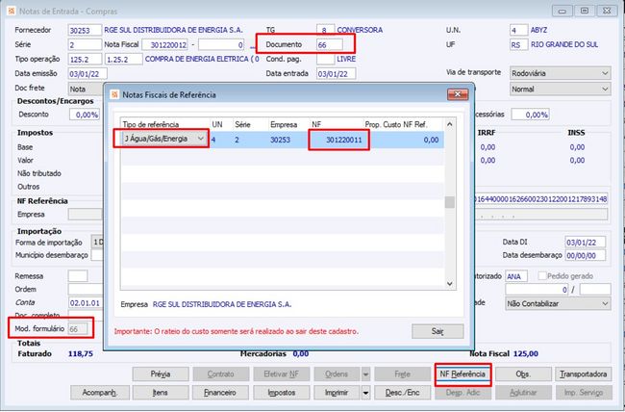Click the Prop. Custo NF Ref. column header
625x412 pixels.
tap(396, 124)
